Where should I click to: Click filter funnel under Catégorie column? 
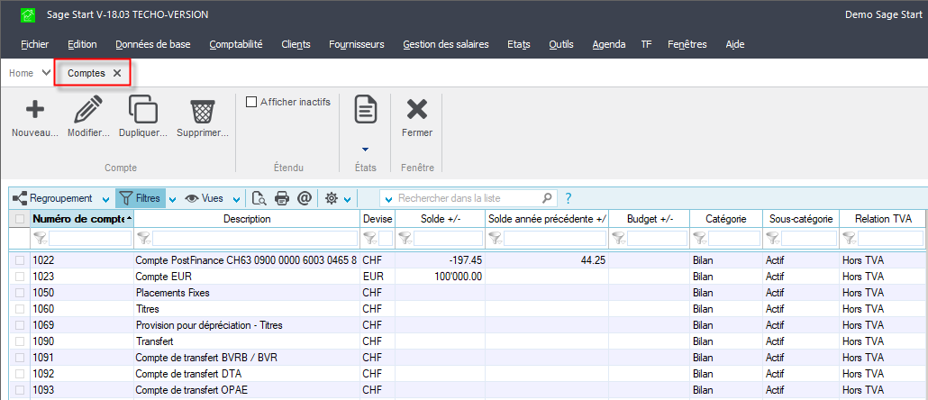point(700,239)
